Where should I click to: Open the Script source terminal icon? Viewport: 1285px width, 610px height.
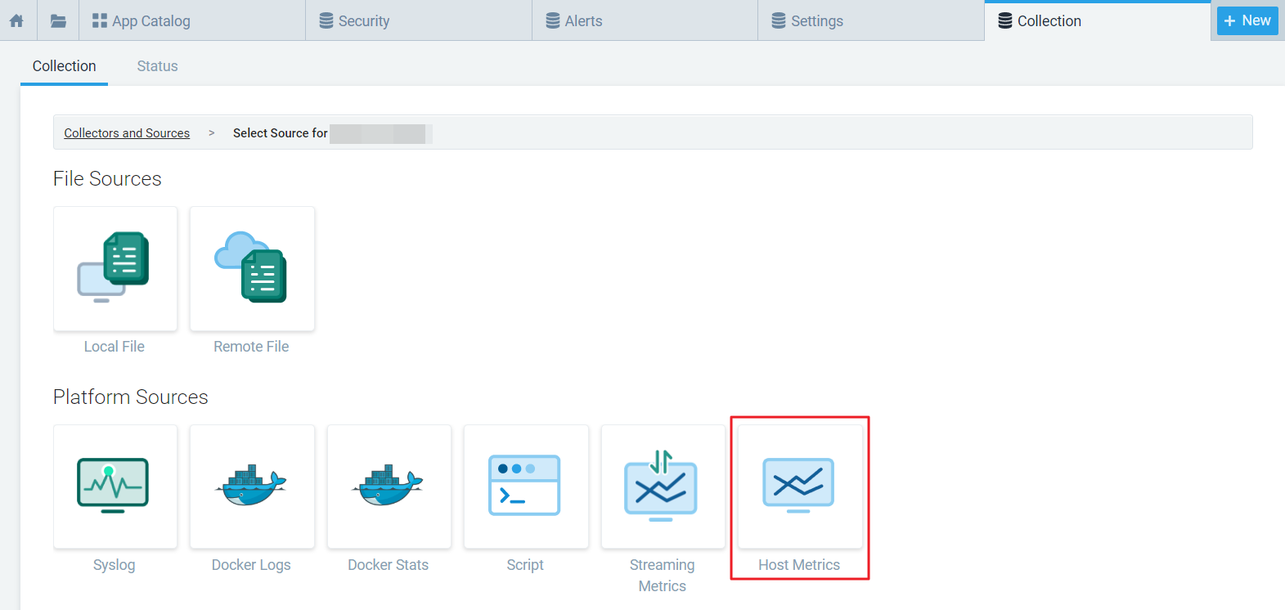click(x=525, y=486)
